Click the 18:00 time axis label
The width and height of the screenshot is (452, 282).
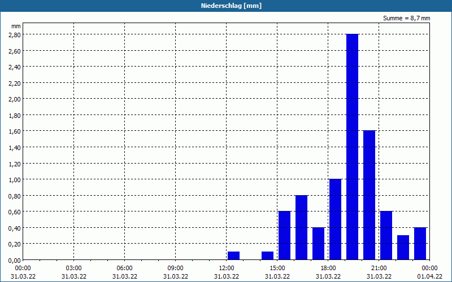(328, 268)
